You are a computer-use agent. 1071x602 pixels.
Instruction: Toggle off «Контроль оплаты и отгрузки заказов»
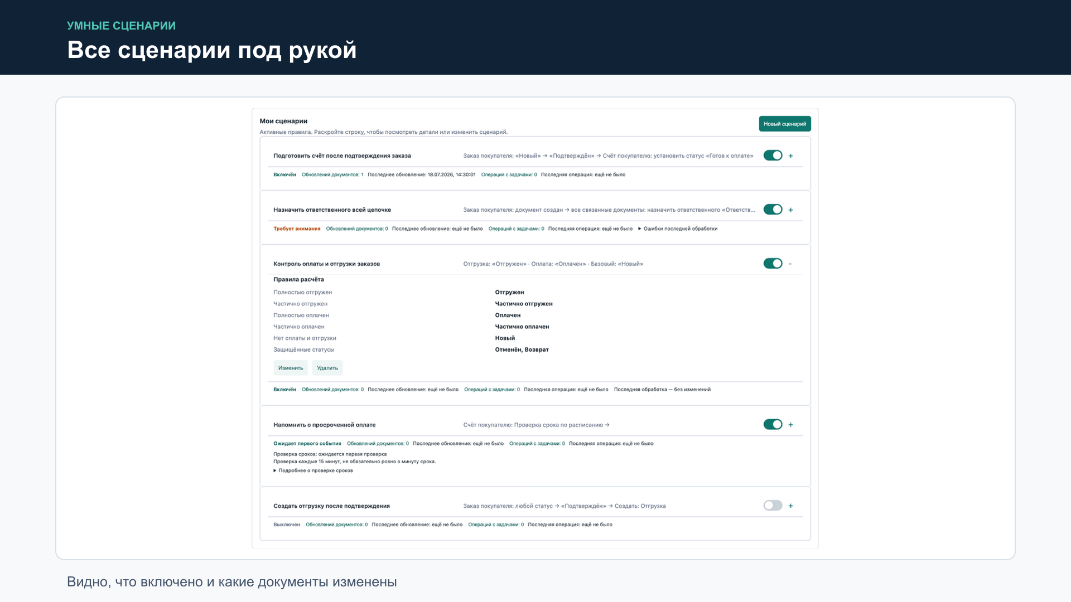click(773, 264)
